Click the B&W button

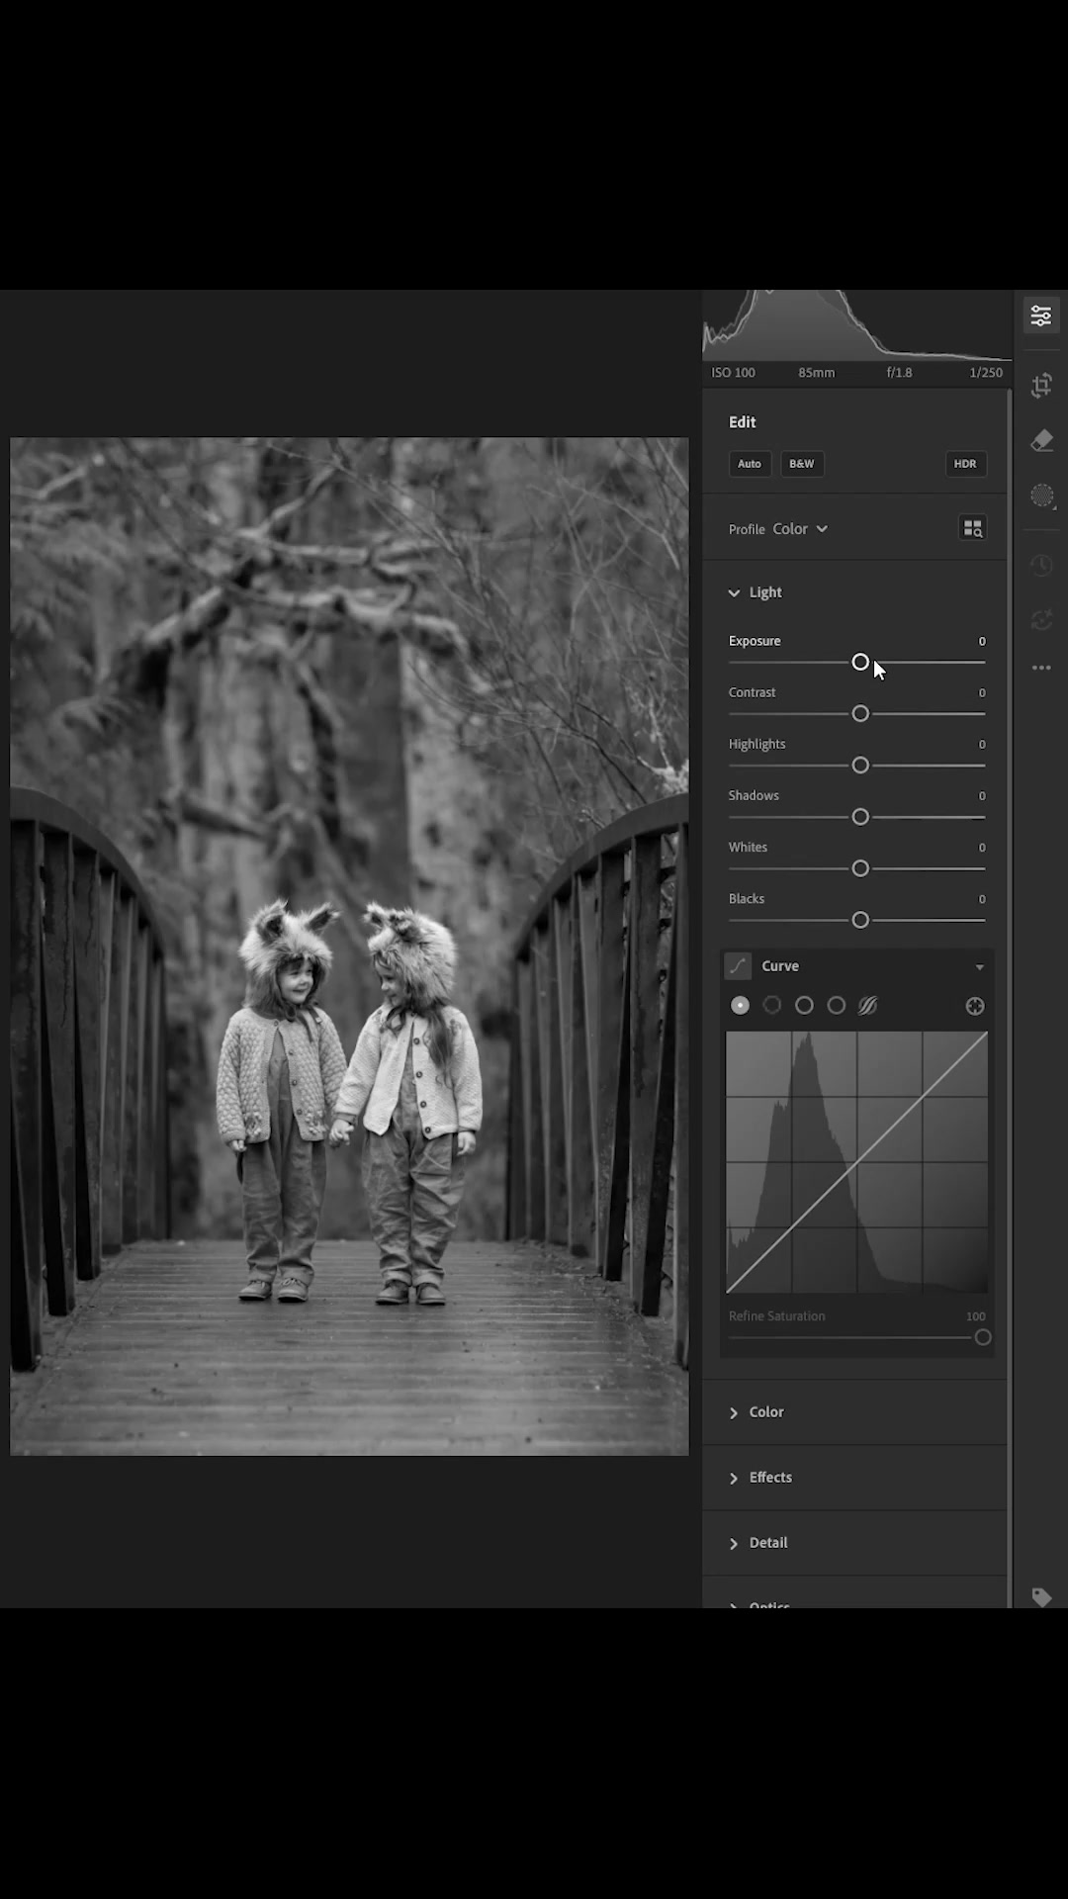pos(802,464)
